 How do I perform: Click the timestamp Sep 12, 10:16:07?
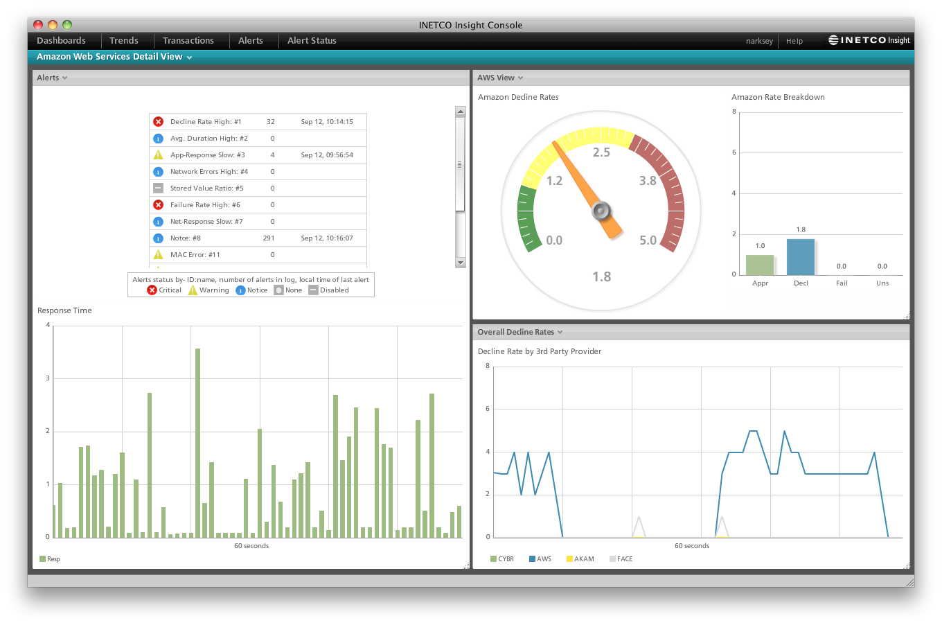coord(327,238)
